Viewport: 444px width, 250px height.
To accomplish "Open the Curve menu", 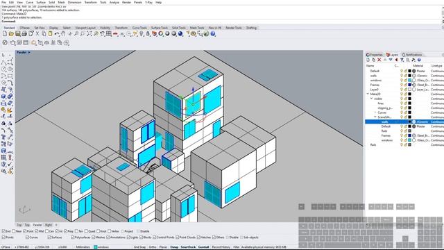I will pyautogui.click(x=29, y=2).
